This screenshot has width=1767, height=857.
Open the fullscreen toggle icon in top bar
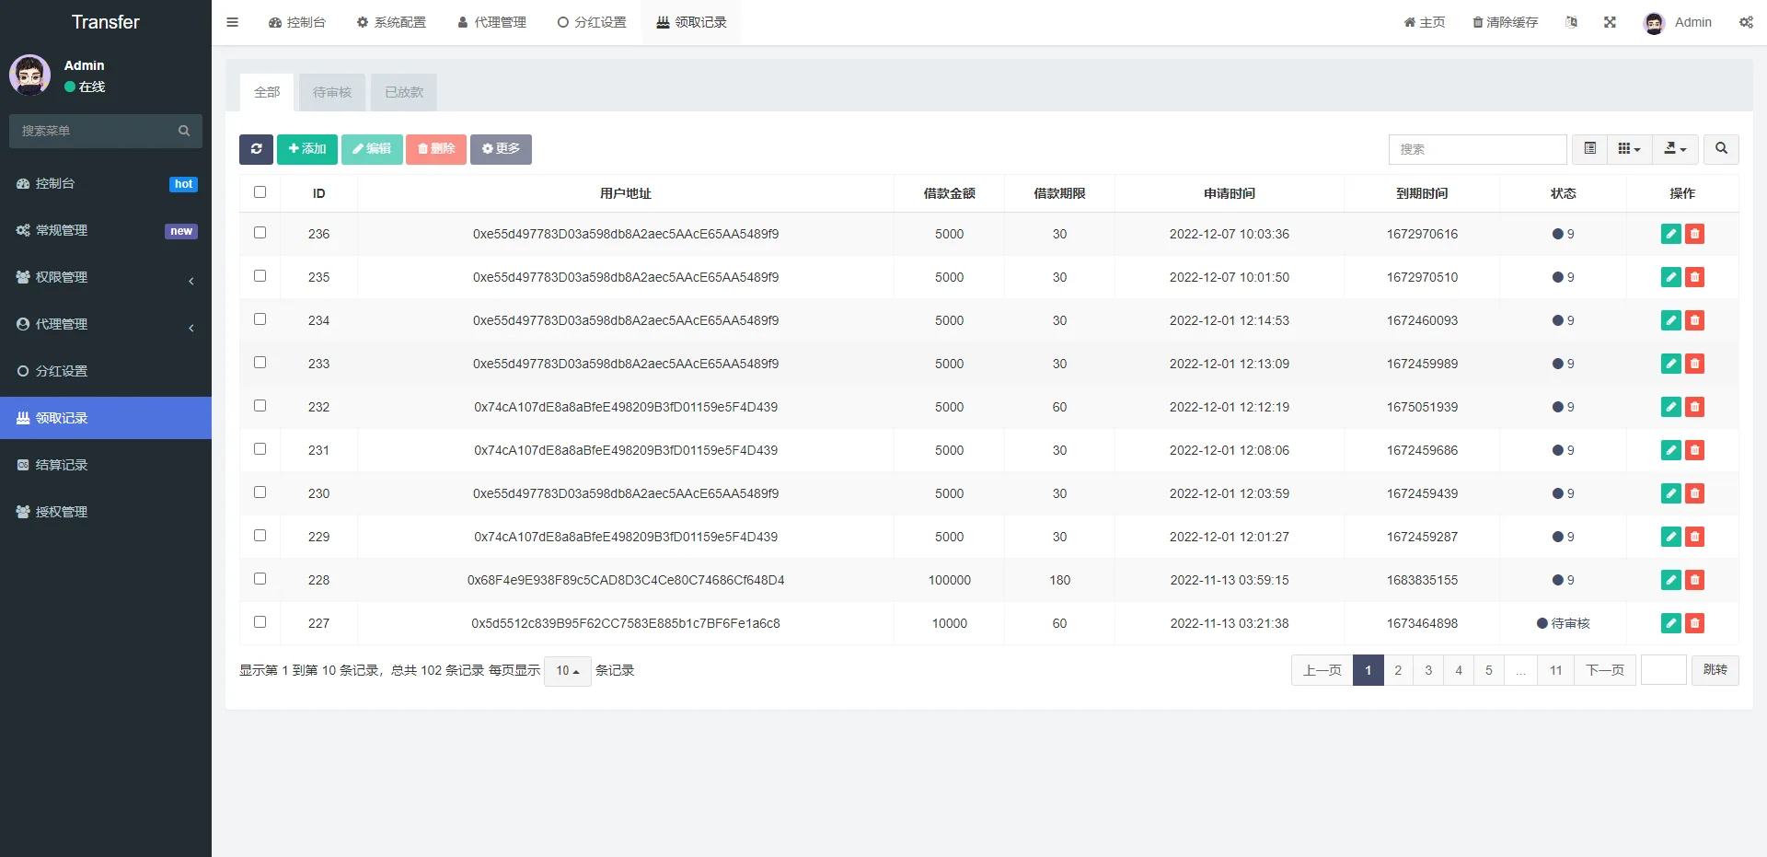point(1609,21)
